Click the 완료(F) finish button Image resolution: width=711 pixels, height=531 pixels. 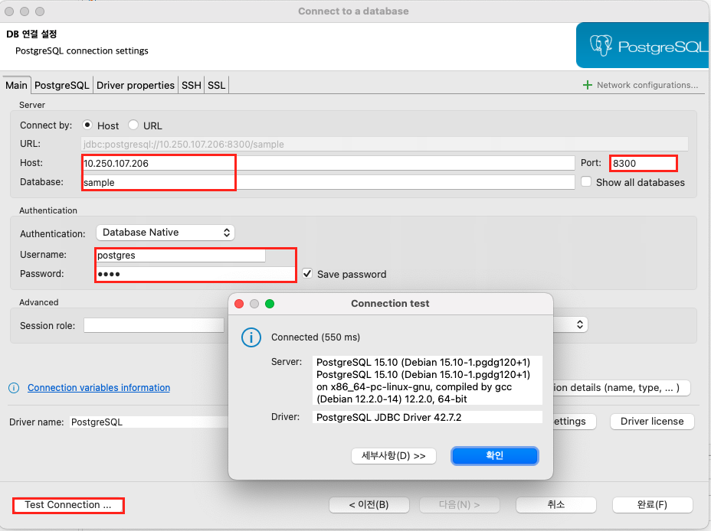[x=653, y=505]
